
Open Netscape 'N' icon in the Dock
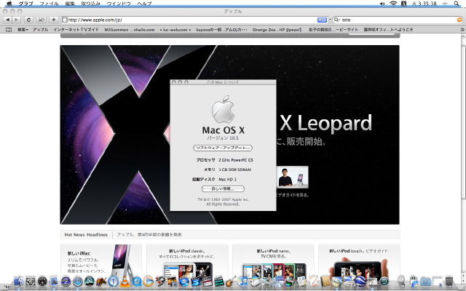90,281
